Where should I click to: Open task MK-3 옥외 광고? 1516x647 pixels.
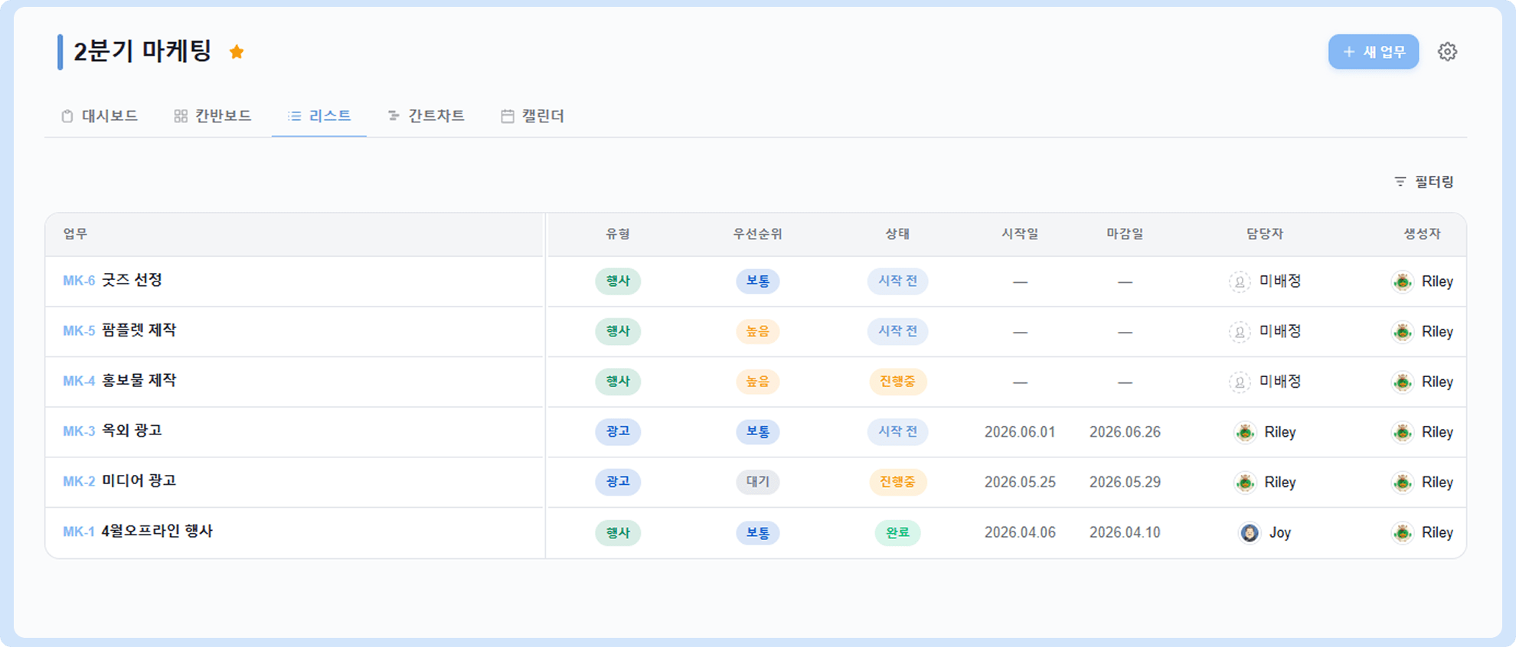click(113, 431)
